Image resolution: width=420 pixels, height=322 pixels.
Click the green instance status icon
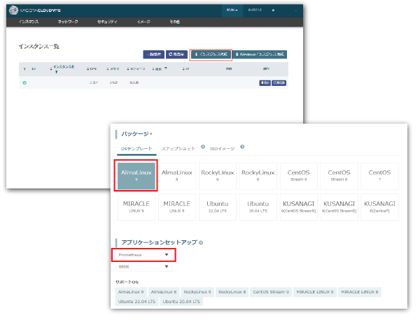coord(25,83)
